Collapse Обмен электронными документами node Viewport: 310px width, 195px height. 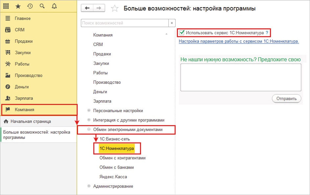pyautogui.click(x=89, y=130)
